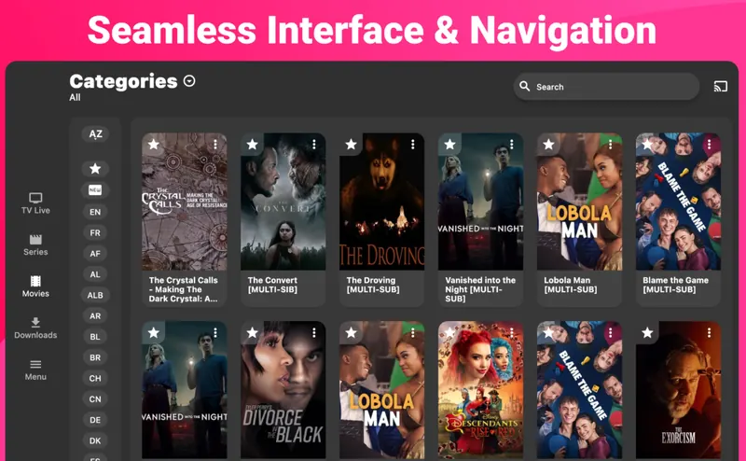This screenshot has width=746, height=461.
Task: Choose the DE filter chip
Action: click(x=95, y=420)
